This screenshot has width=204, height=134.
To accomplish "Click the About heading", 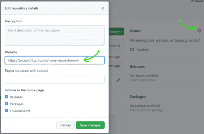I will pyautogui.click(x=135, y=31).
